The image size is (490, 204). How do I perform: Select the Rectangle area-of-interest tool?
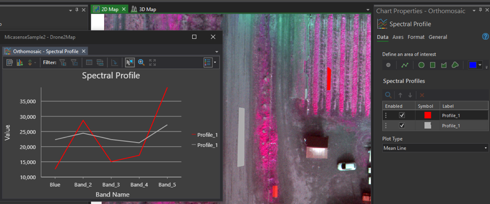point(433,65)
